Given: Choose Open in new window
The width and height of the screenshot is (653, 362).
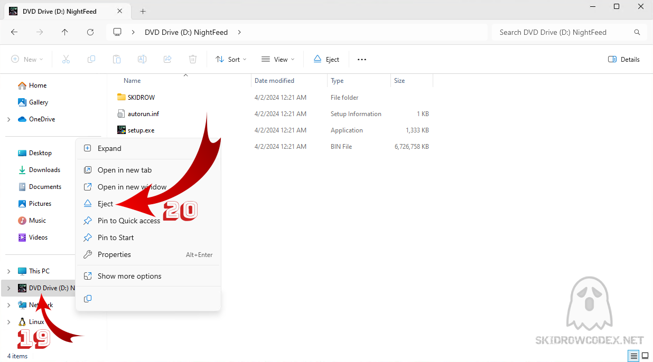Looking at the screenshot, I should pos(148,187).
